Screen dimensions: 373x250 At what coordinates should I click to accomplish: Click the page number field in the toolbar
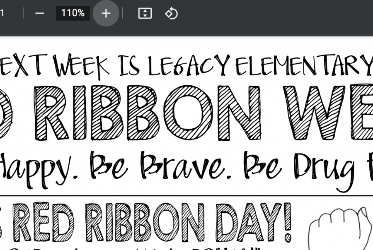pyautogui.click(x=2, y=13)
